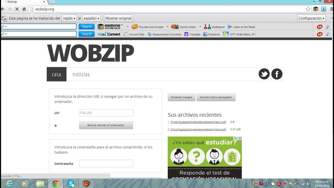334x188 pixels.
Task: Click Search button on AllinConvert toolbar
Action: pos(87,34)
